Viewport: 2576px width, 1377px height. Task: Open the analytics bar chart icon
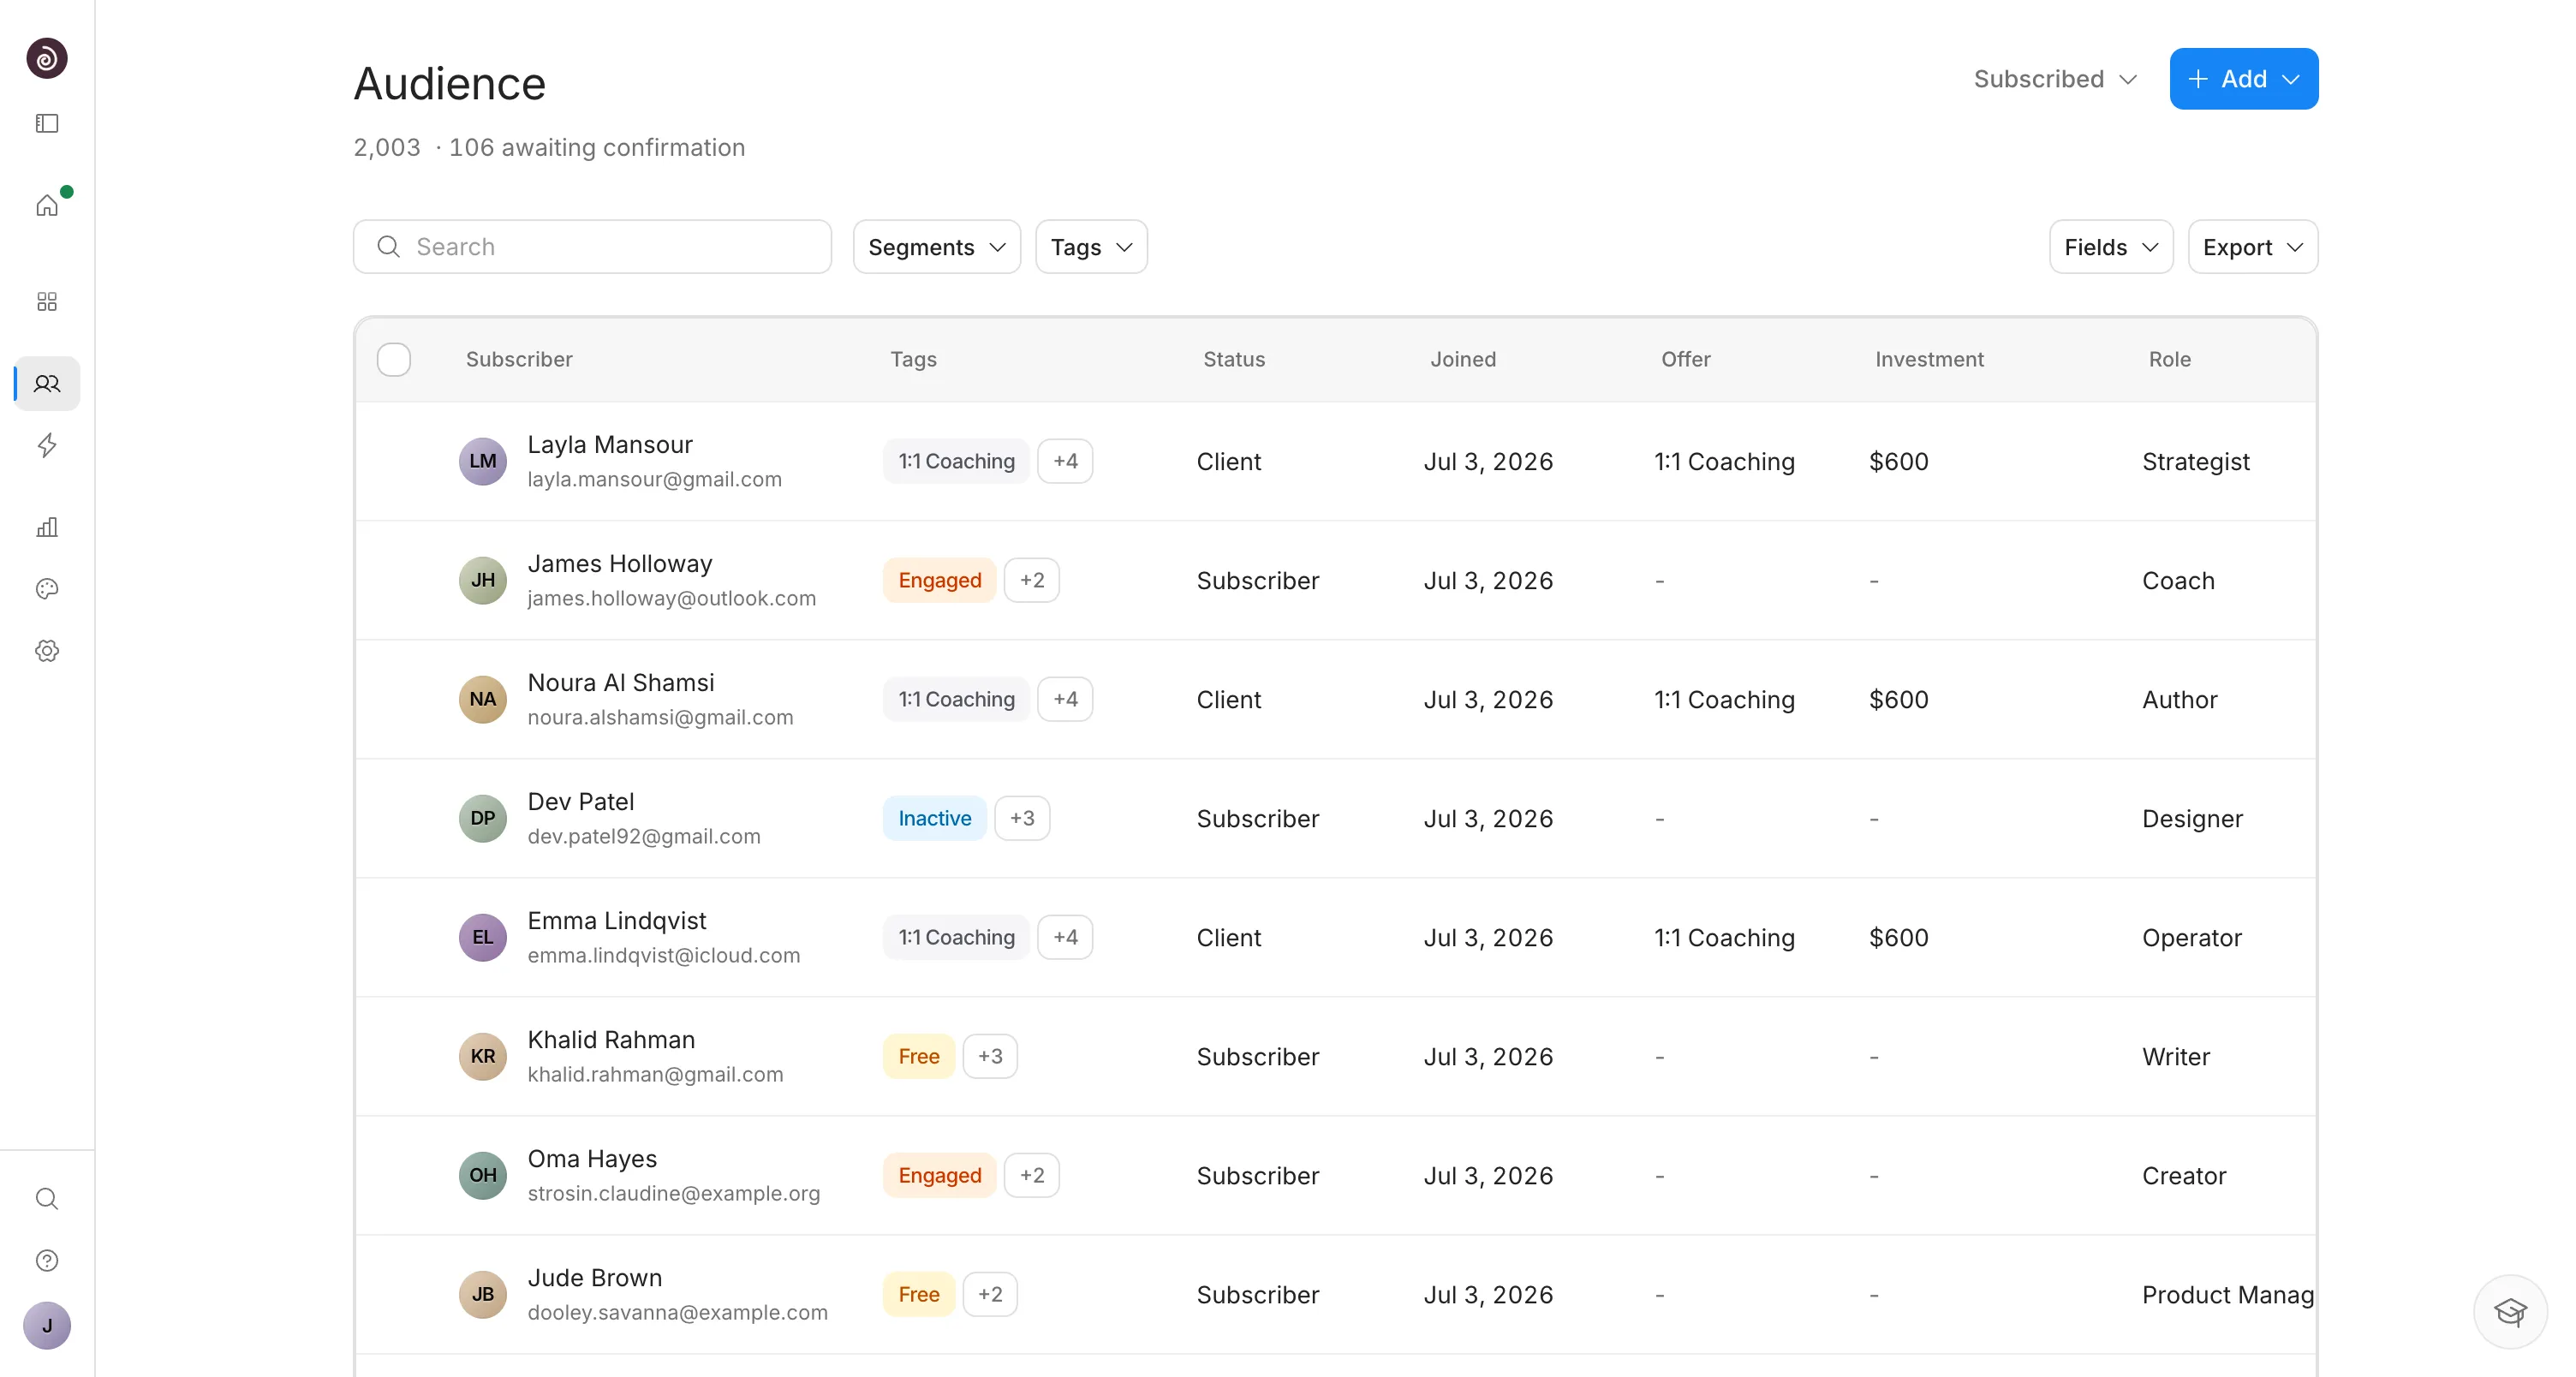pyautogui.click(x=47, y=527)
